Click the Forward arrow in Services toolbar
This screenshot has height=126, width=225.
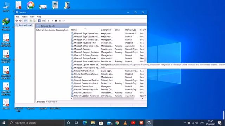pos(20,21)
